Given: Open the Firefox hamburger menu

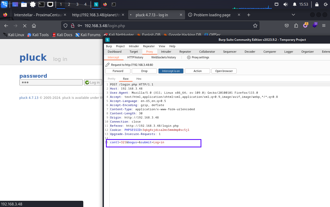Looking at the screenshot, I should coord(324,26).
